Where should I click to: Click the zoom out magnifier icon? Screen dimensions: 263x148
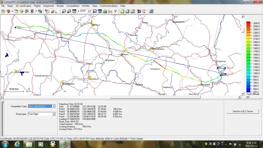[x=64, y=11]
